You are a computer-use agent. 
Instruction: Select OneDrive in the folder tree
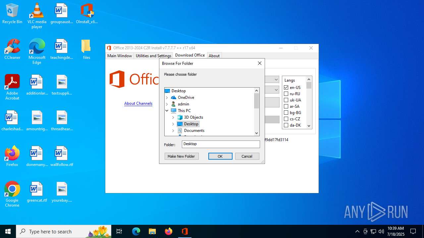coord(186,98)
